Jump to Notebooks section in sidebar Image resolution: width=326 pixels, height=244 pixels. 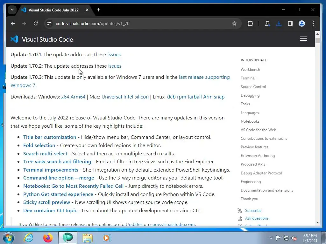point(250,121)
